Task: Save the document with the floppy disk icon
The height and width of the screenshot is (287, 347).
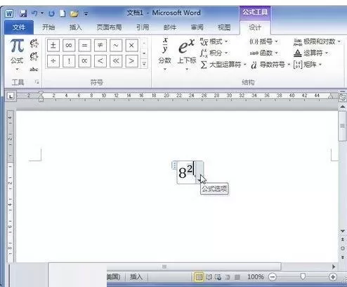Action: [23, 13]
